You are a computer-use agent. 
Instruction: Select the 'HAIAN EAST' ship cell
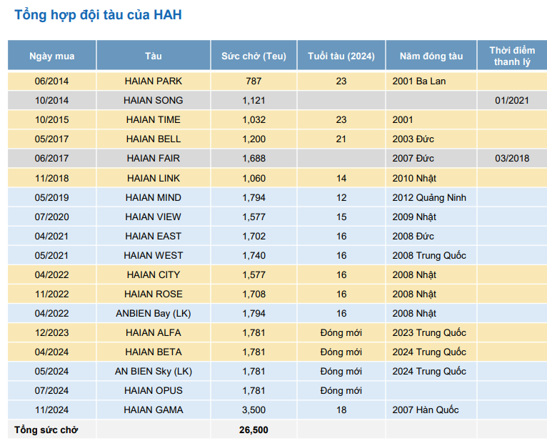coord(154,236)
